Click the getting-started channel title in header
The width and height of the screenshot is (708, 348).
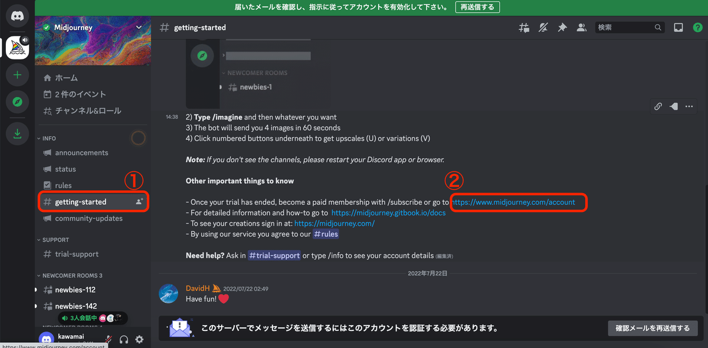click(x=199, y=28)
